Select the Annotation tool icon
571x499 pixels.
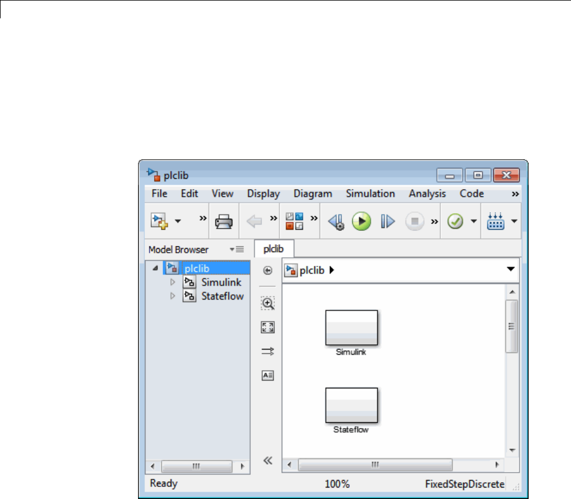[x=267, y=375]
